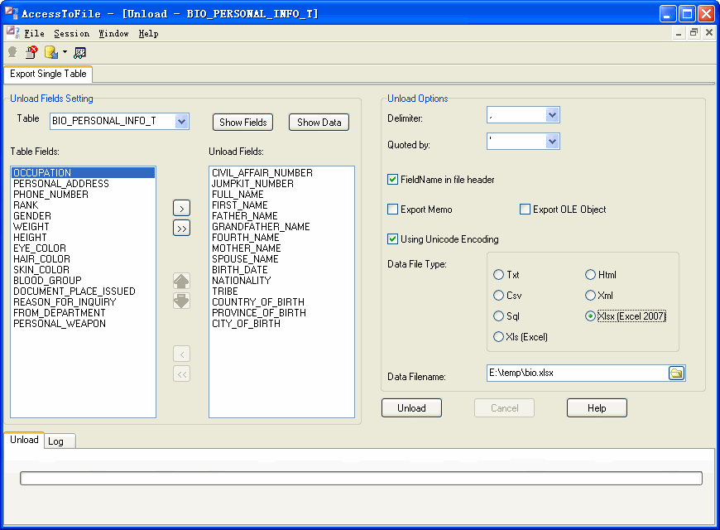720x530 pixels.
Task: Click the Show Data button
Action: [319, 123]
